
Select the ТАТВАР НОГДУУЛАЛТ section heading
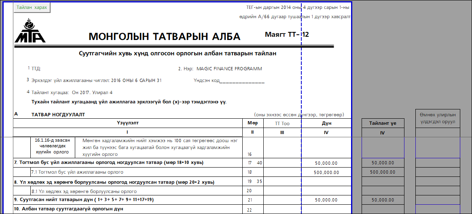click(58, 115)
